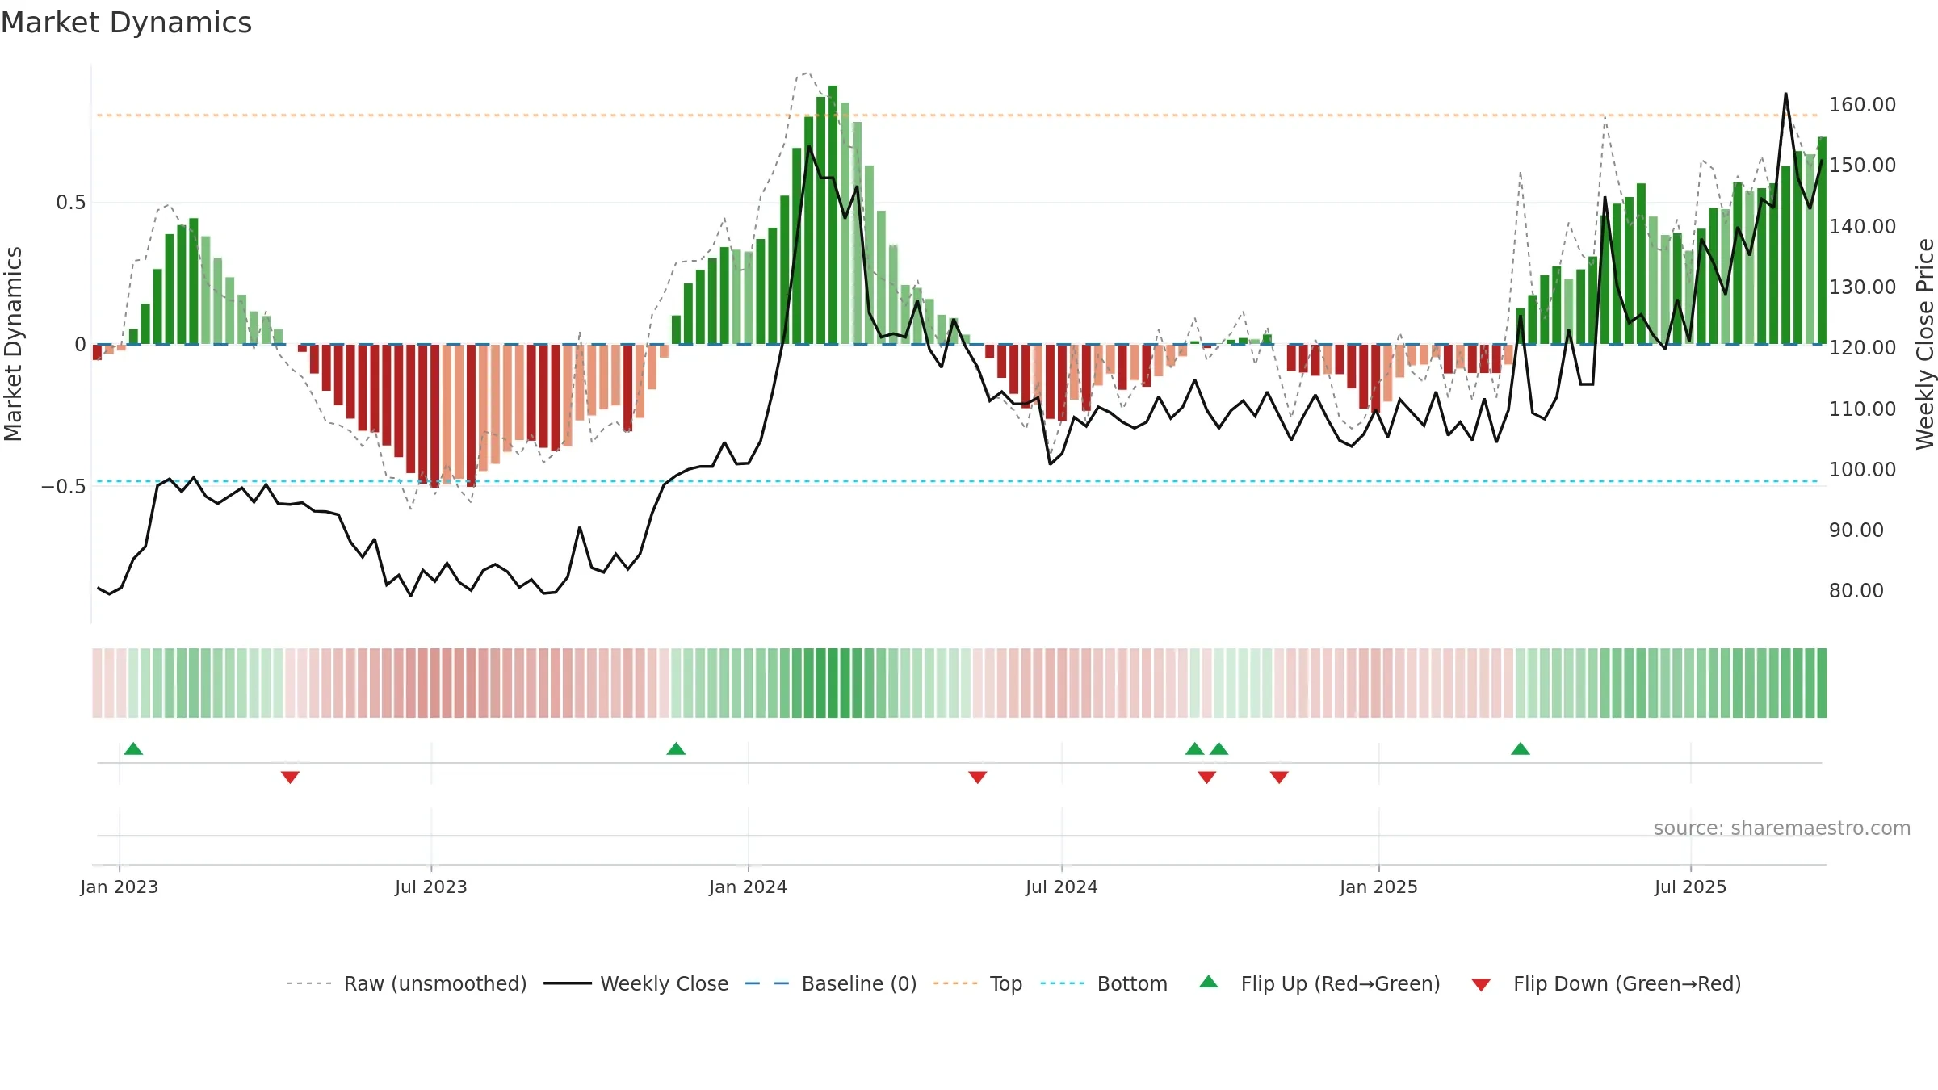Viewport: 1938px width, 1090px height.
Task: Click the 140.00 price axis label
Action: coord(1862,226)
